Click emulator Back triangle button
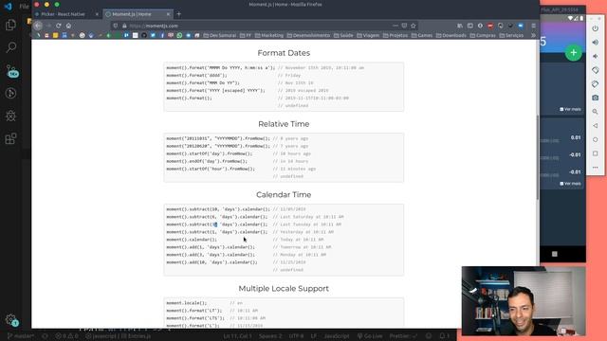 596,126
